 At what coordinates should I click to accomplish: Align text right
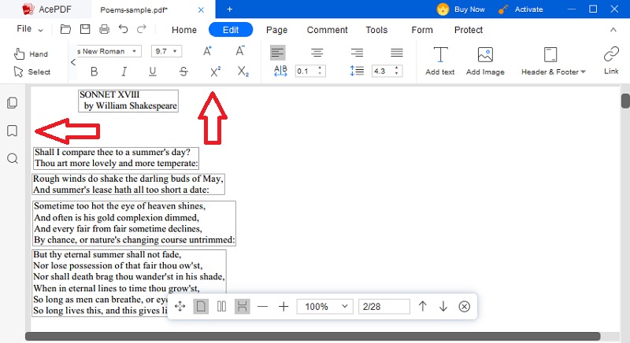(357, 52)
